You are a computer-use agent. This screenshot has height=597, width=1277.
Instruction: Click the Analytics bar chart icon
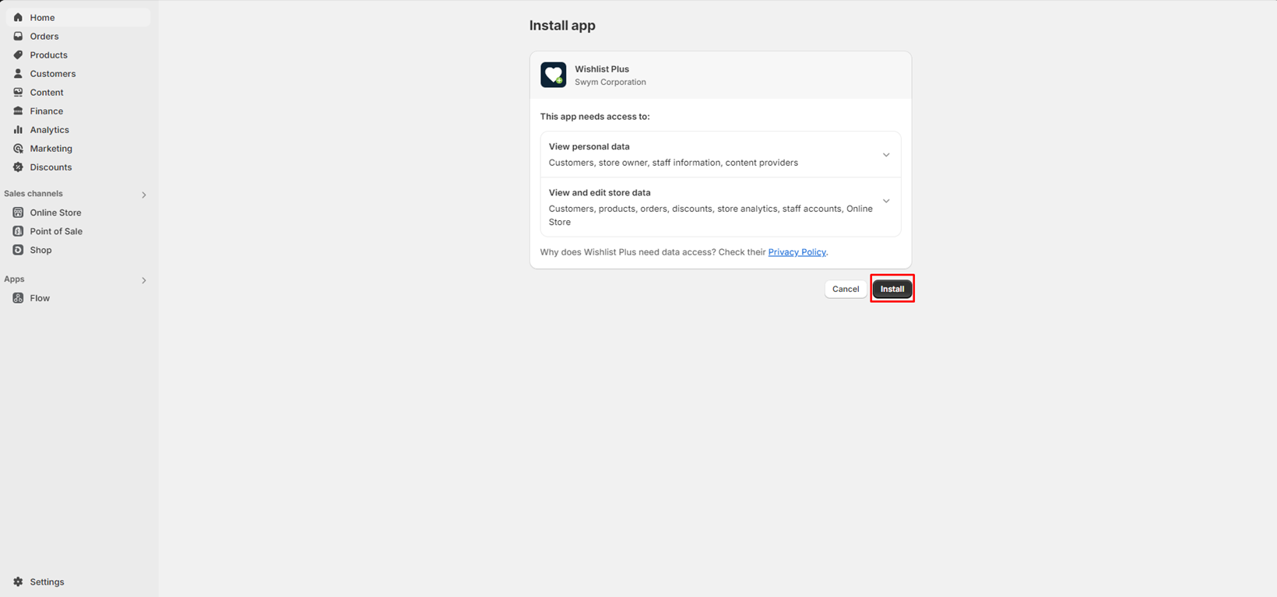click(x=18, y=130)
